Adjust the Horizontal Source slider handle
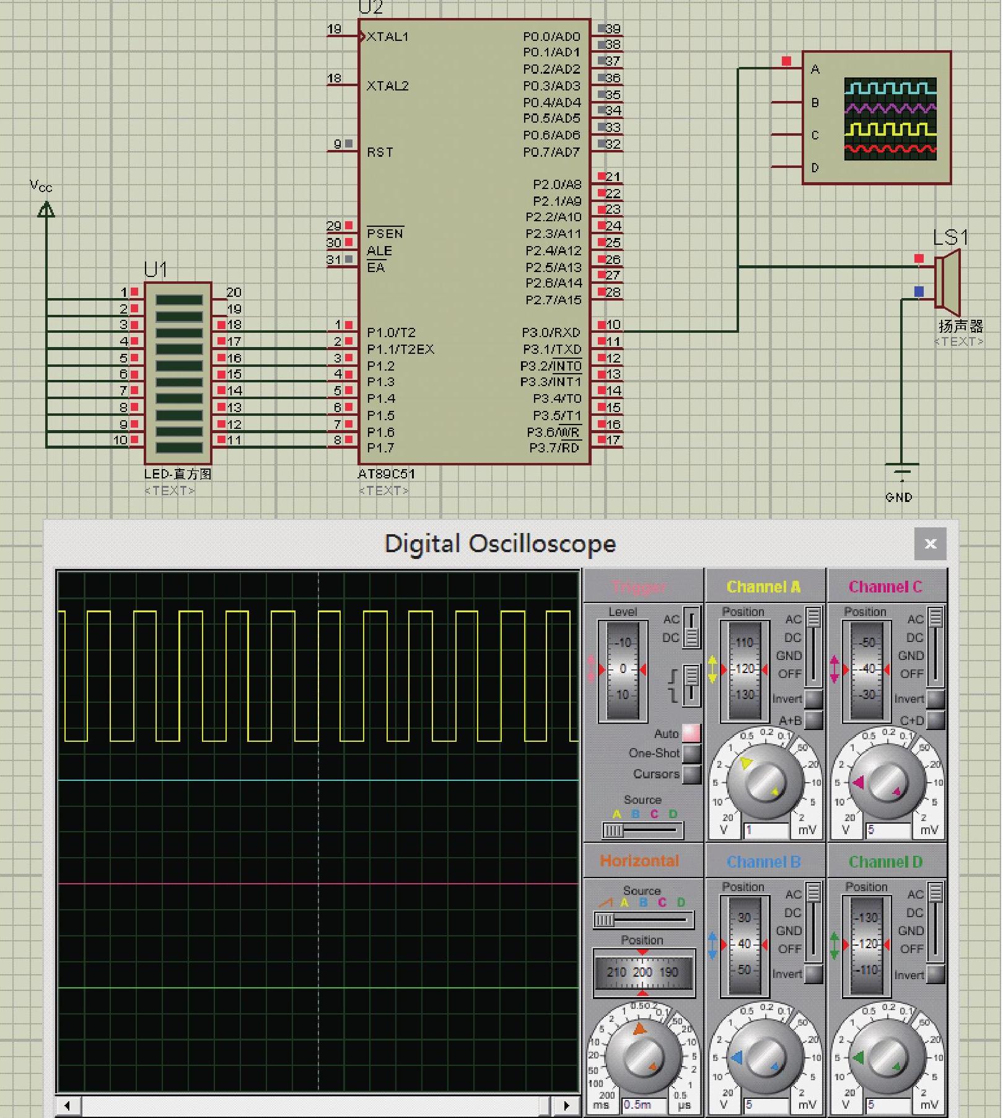The height and width of the screenshot is (1118, 1003). (x=604, y=920)
